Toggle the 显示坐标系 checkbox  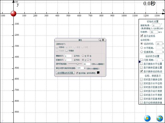(x=142, y=36)
